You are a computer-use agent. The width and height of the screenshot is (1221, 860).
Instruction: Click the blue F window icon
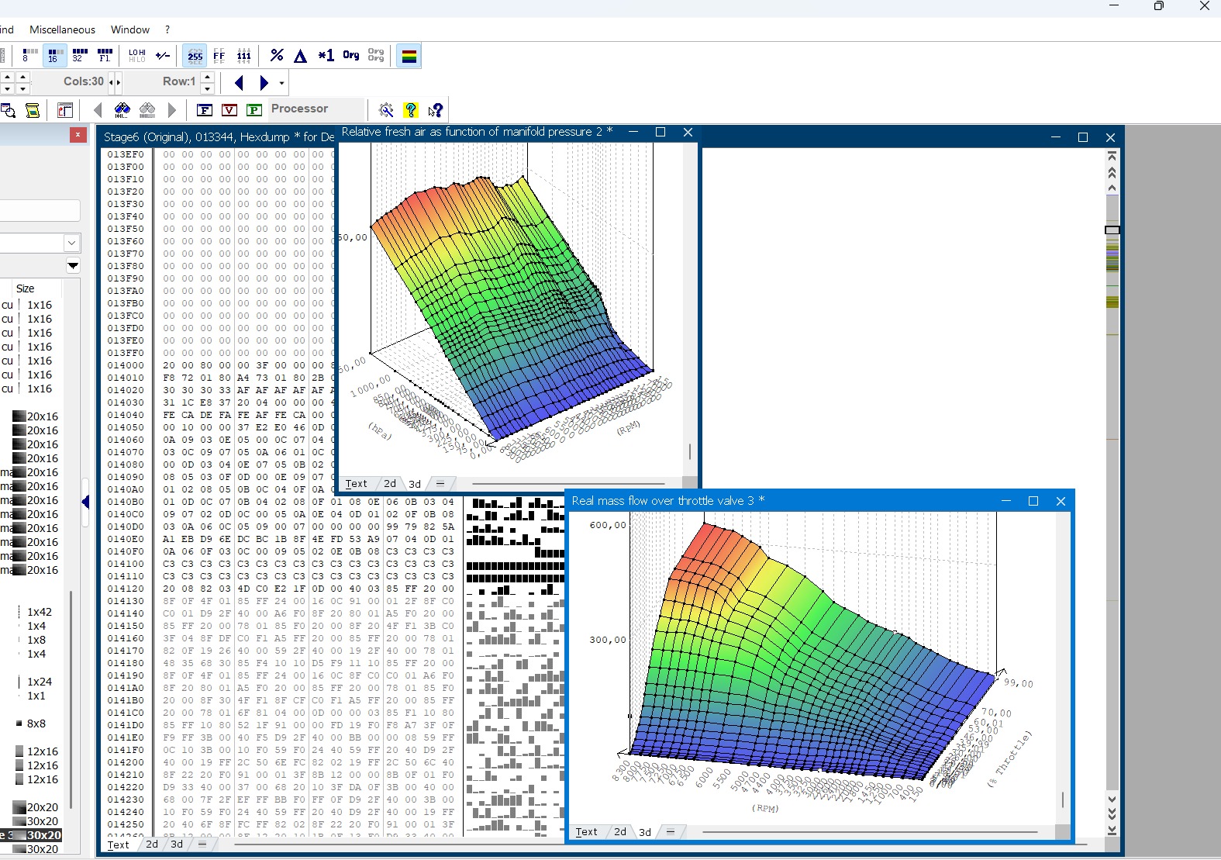[205, 110]
